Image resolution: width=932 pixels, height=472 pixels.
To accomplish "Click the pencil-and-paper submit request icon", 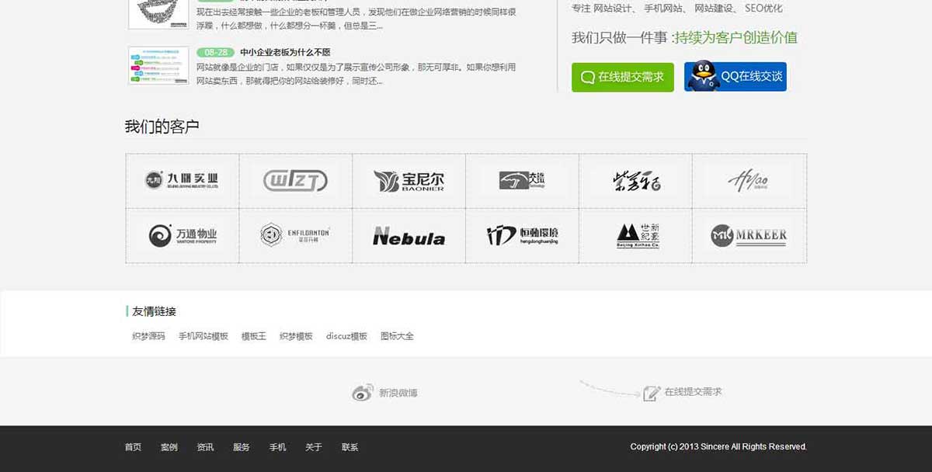I will [x=652, y=393].
